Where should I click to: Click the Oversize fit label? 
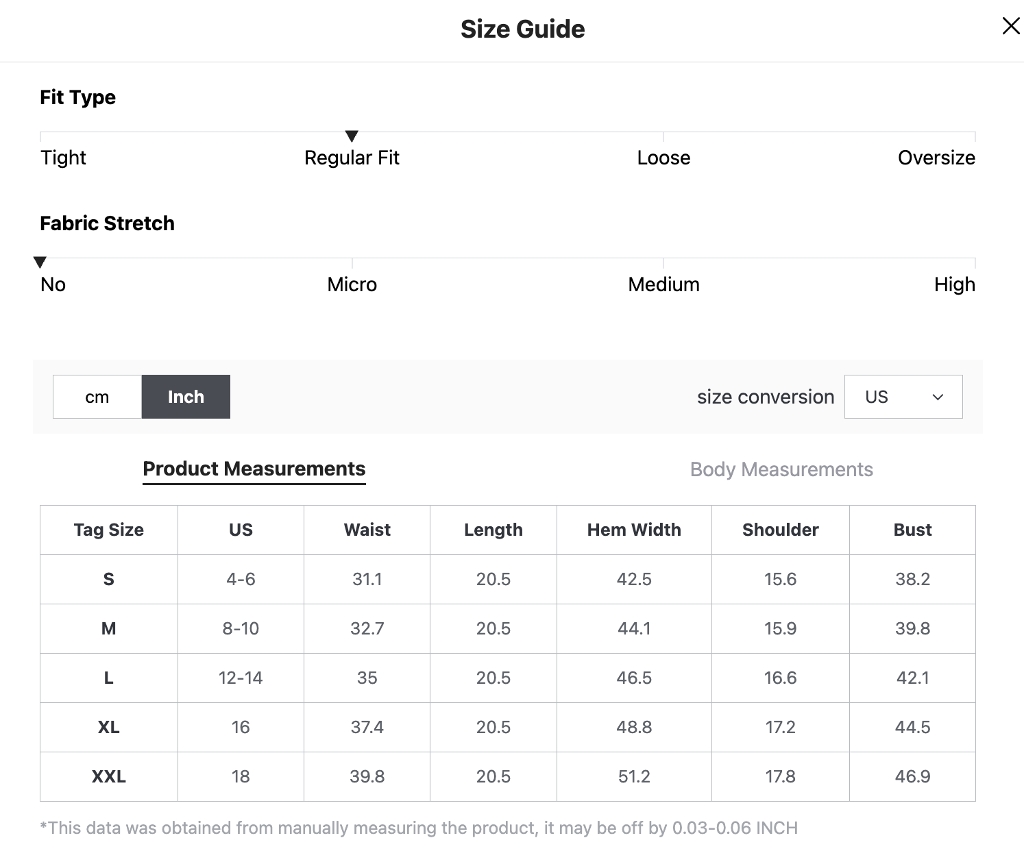936,158
